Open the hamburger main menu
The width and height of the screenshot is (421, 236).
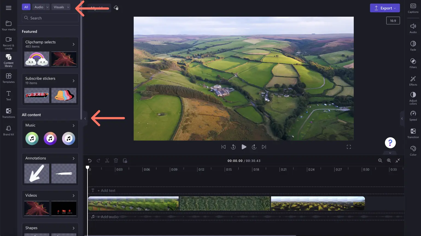8,8
